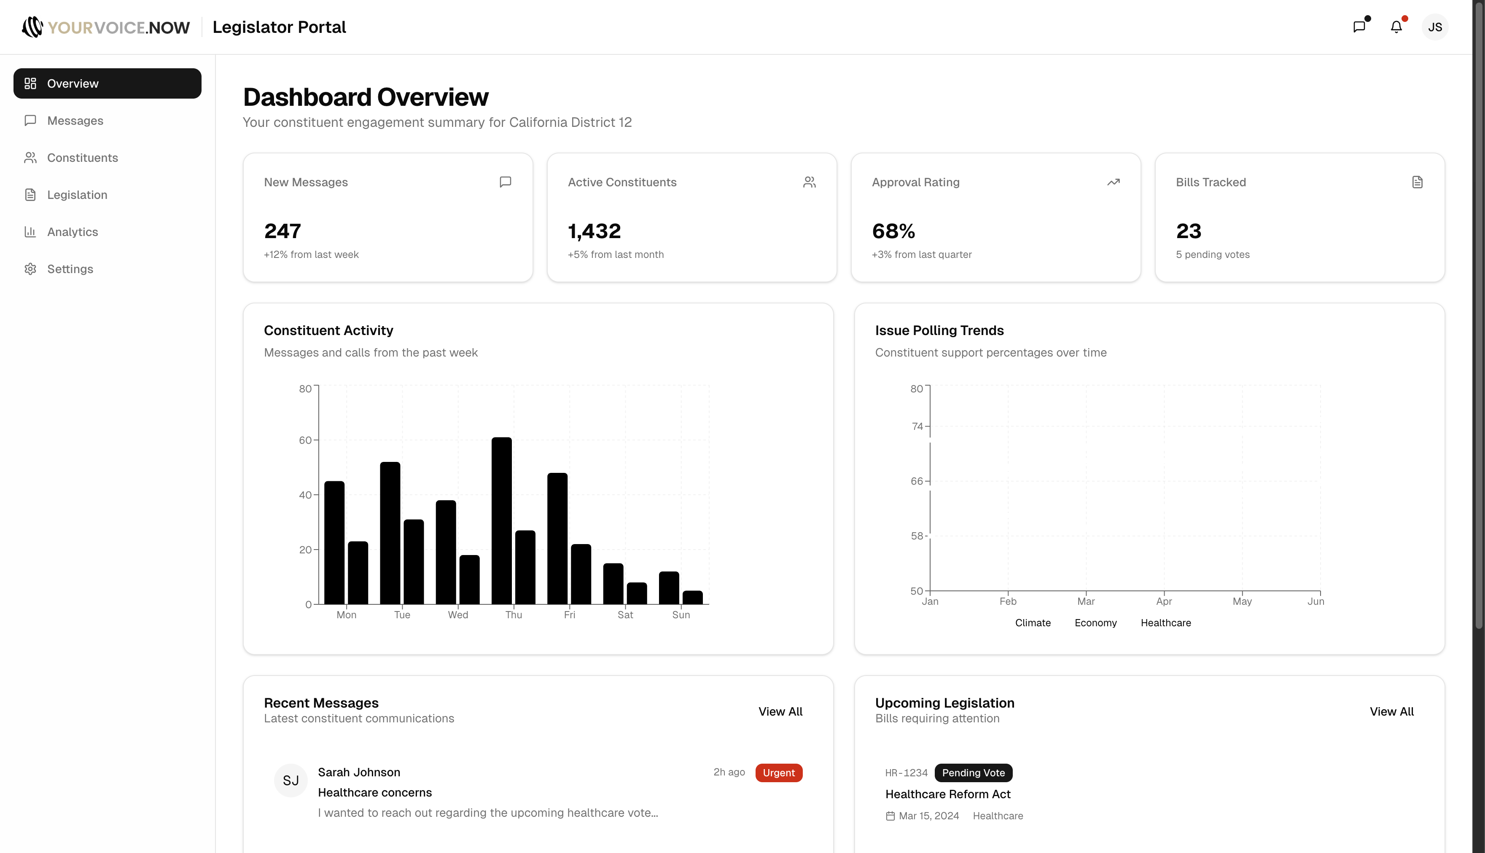Screen dimensions: 1485x853
Task: Open the chat bubble icon in top bar
Action: [x=1360, y=27]
